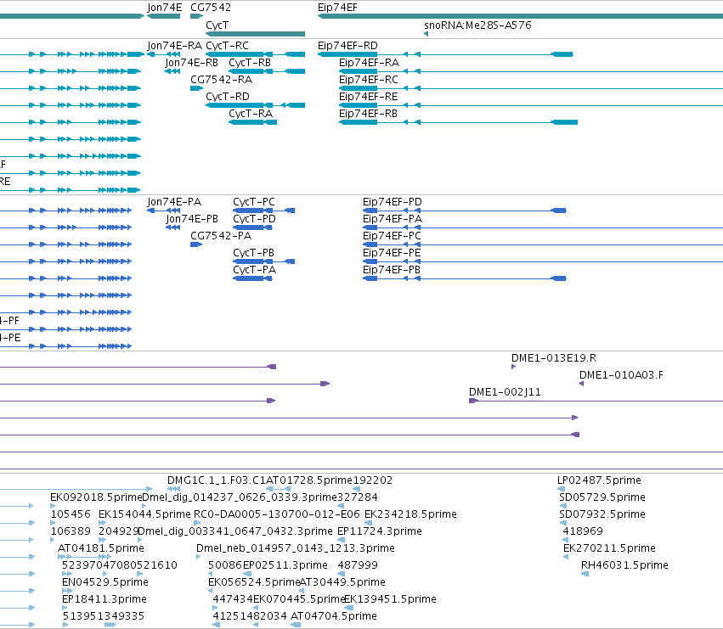
Task: Click the CycT-RC transcript label
Action: click(228, 46)
